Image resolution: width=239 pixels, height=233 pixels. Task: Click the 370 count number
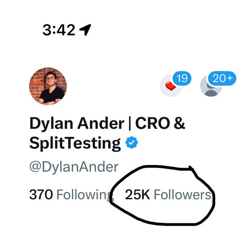(41, 194)
